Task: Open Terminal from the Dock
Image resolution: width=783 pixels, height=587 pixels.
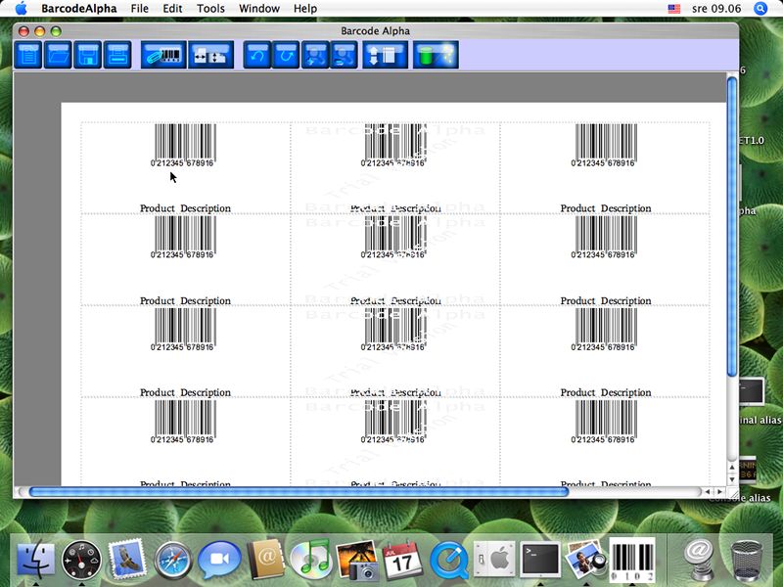Action: (540, 560)
